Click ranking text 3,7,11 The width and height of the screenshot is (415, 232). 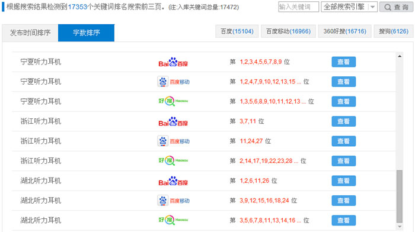coord(248,121)
